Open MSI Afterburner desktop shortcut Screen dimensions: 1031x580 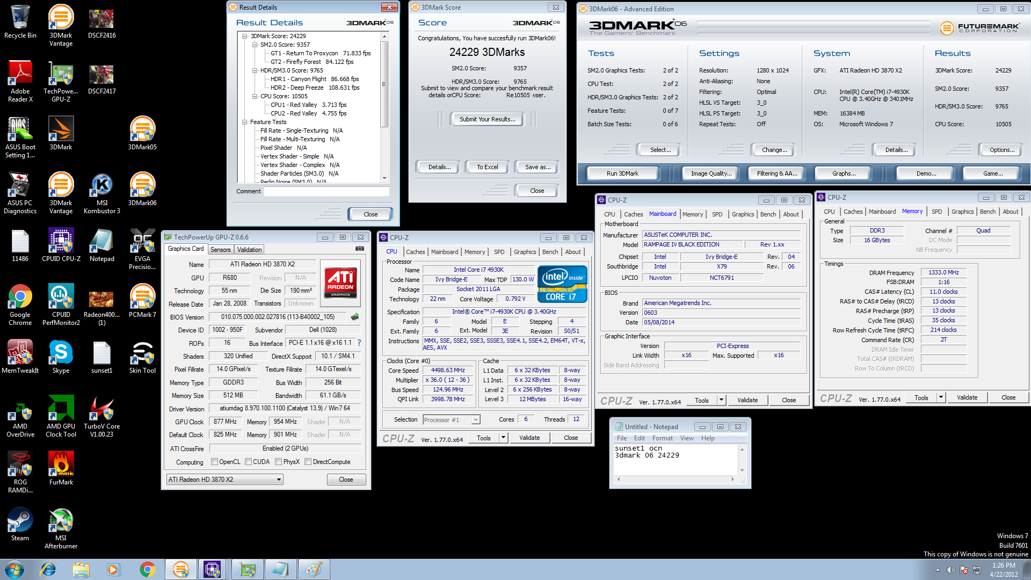tap(61, 528)
